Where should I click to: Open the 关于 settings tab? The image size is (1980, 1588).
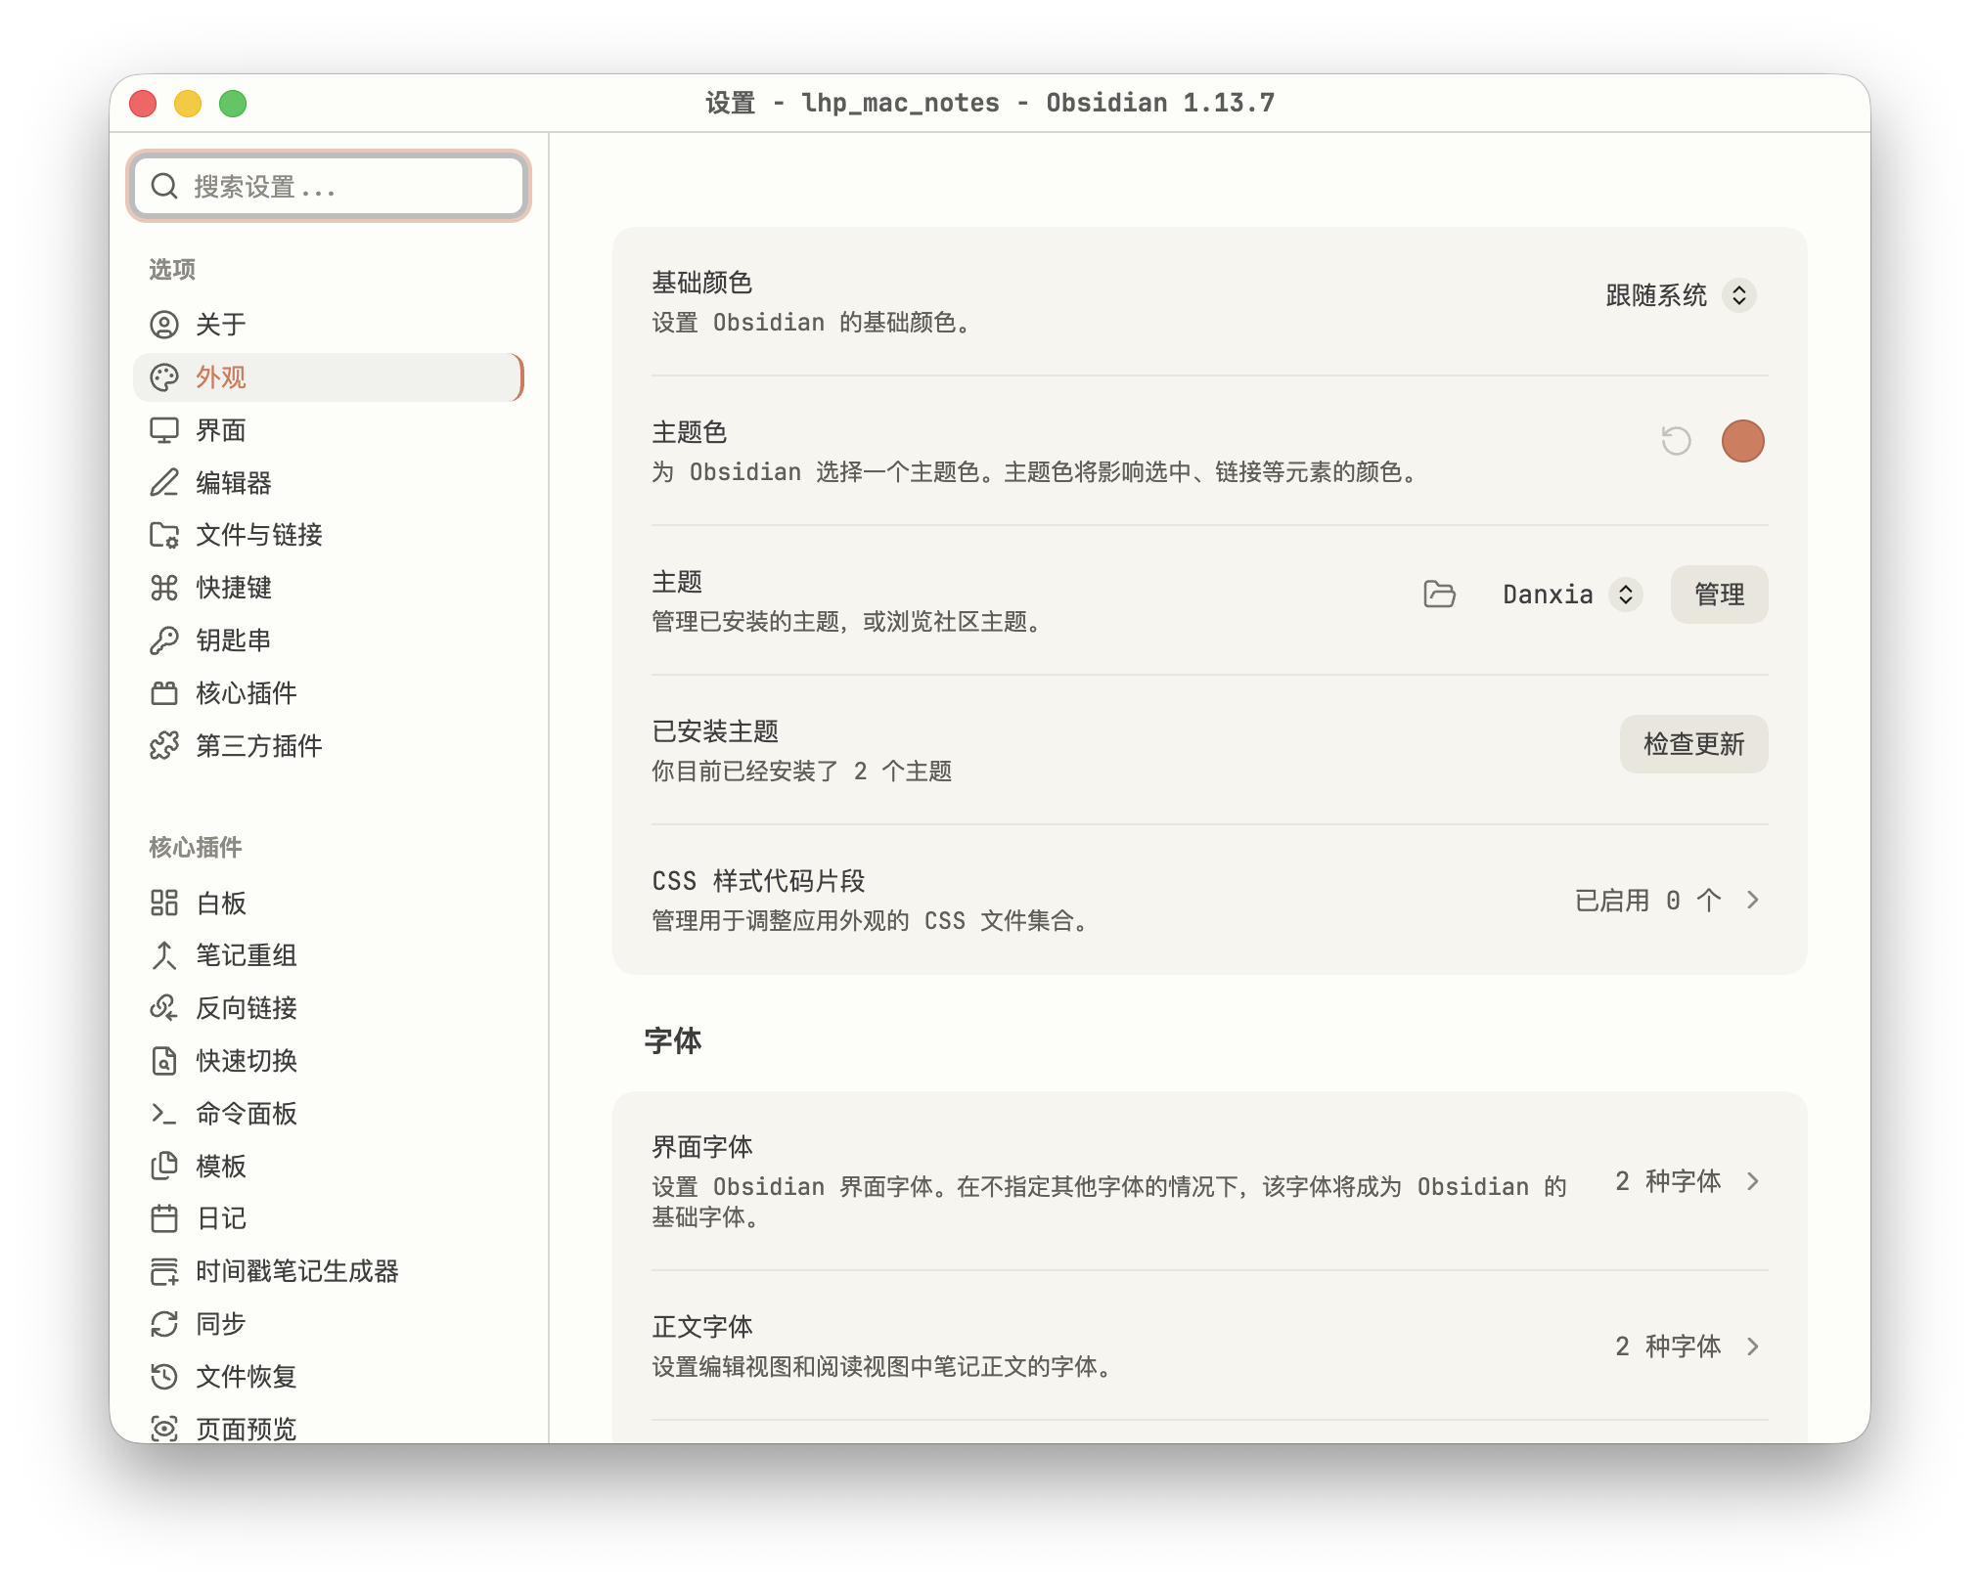click(x=329, y=325)
